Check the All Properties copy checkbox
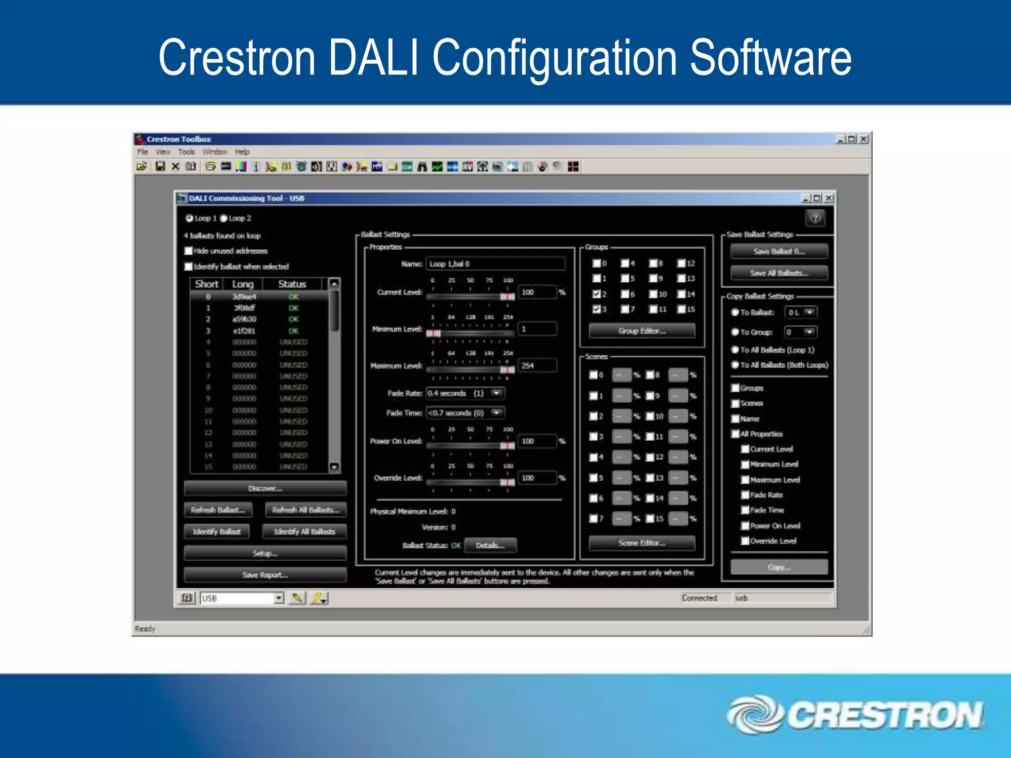Image resolution: width=1011 pixels, height=758 pixels. coord(736,434)
